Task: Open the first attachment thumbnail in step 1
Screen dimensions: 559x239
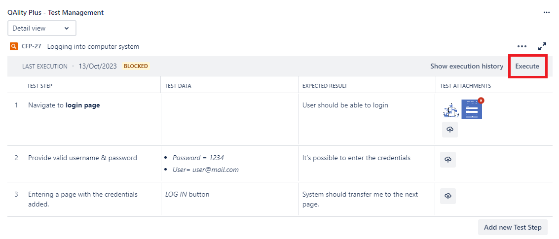Action: (x=450, y=110)
